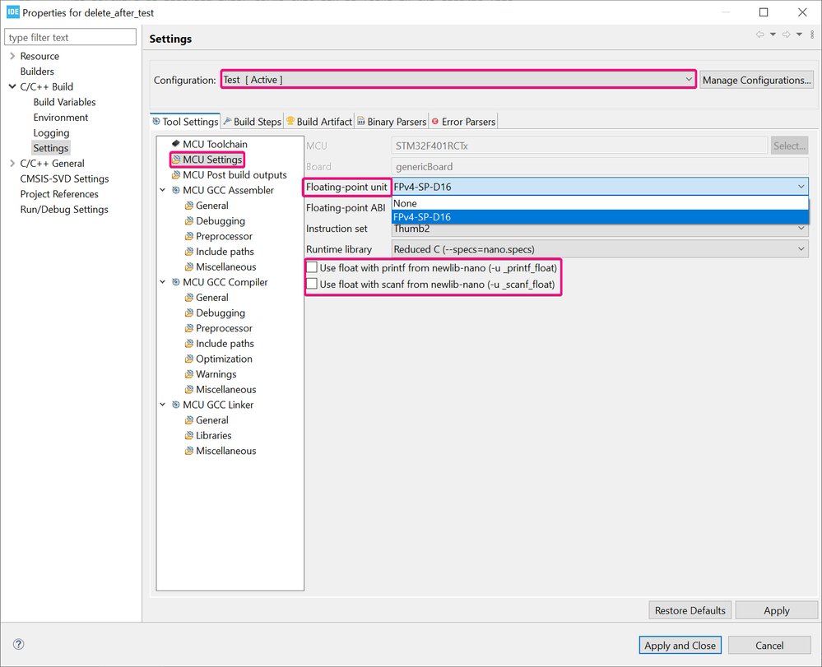Image resolution: width=822 pixels, height=667 pixels.
Task: Expand the Resource tree node
Action: pos(12,56)
